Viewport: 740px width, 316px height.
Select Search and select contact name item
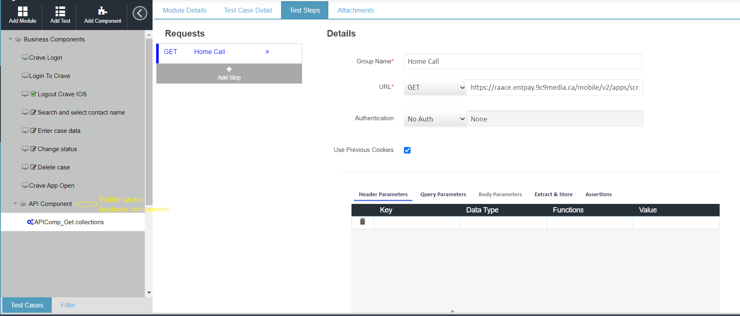tap(81, 113)
